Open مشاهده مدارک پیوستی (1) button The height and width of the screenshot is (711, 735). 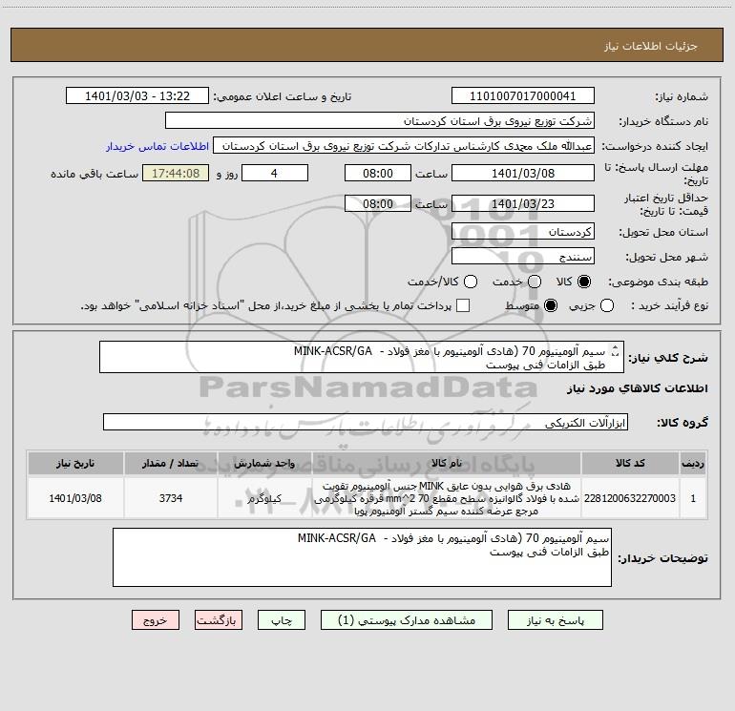(x=407, y=620)
